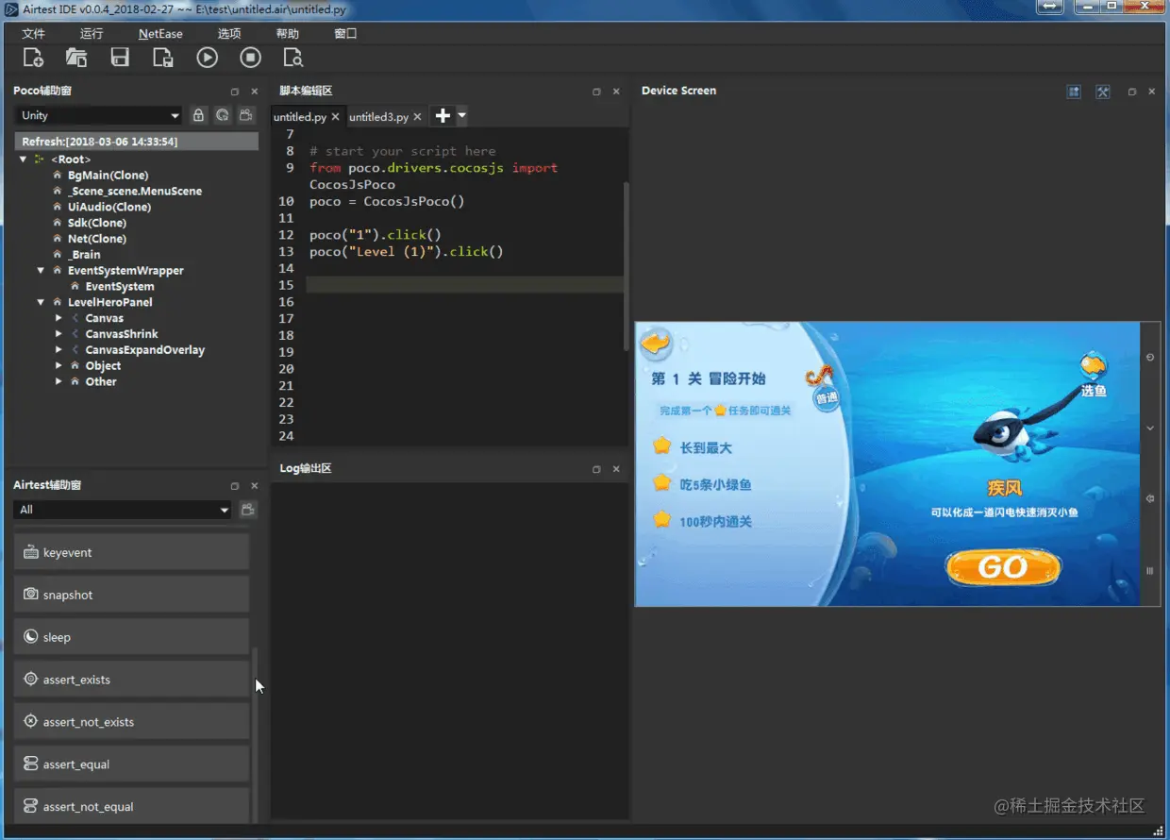Float the script editor panel
Image resolution: width=1170 pixels, height=840 pixels.
(x=596, y=92)
